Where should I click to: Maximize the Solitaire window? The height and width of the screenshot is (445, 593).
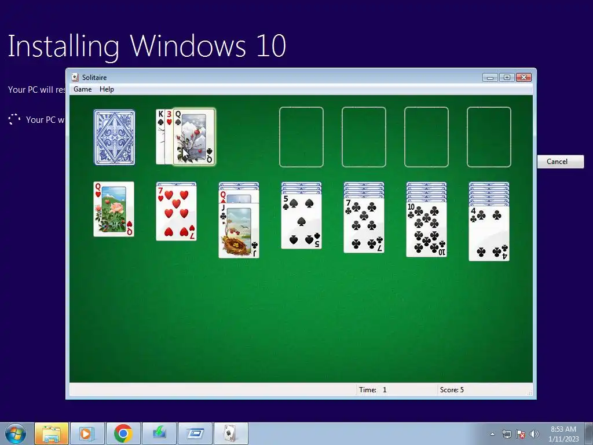click(x=507, y=78)
